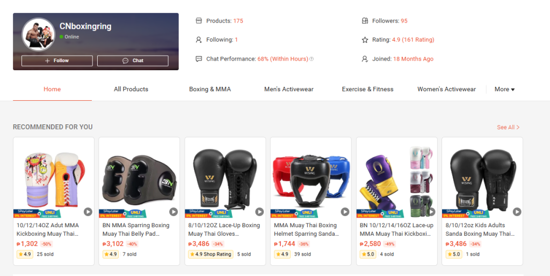Image resolution: width=550 pixels, height=276 pixels.
Task: Open the Boxing & MMA tab
Action: (210, 89)
